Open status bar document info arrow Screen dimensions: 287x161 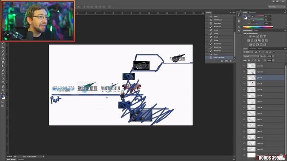pyautogui.click(x=43, y=157)
